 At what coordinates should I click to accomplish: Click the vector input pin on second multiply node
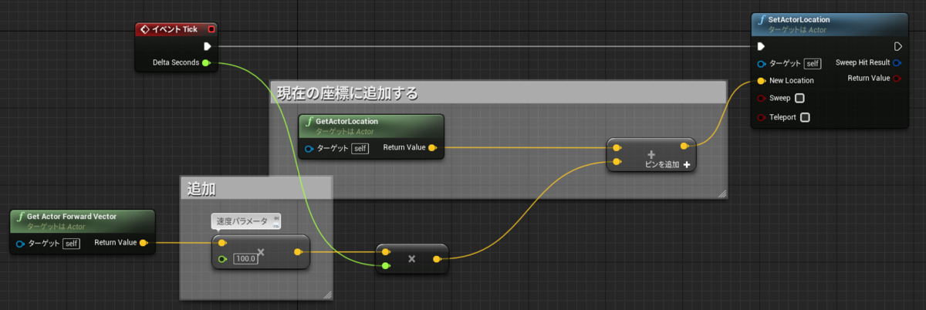386,251
